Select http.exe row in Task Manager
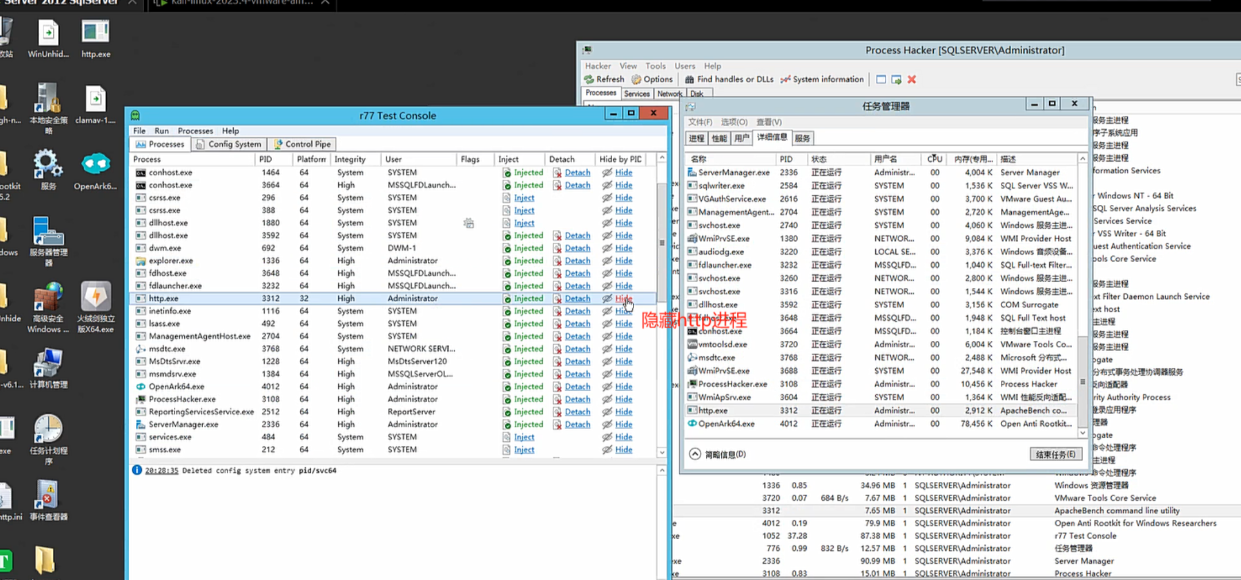Viewport: 1241px width, 580px height. [881, 411]
